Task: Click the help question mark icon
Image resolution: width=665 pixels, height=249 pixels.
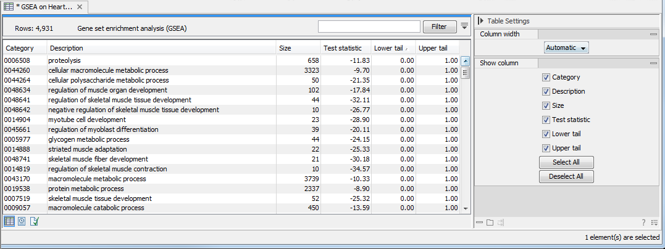Action: tap(643, 222)
